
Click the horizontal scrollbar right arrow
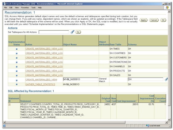point(167,122)
